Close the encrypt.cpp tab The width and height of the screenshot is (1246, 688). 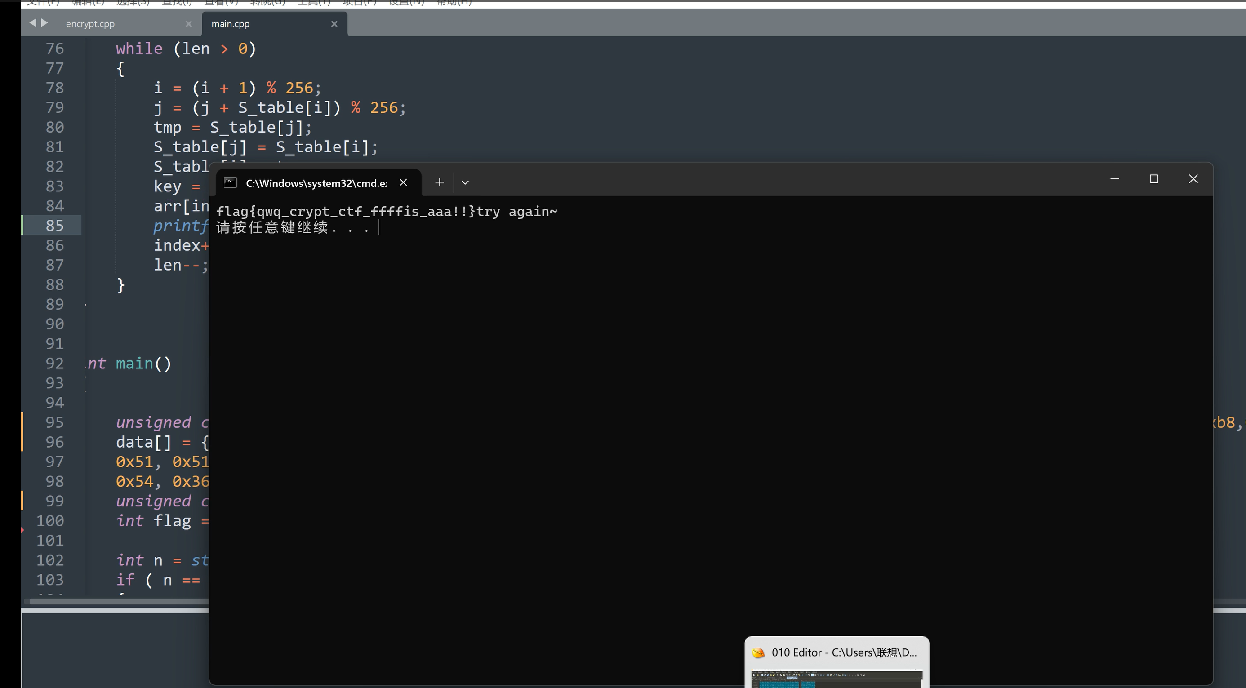(x=189, y=24)
